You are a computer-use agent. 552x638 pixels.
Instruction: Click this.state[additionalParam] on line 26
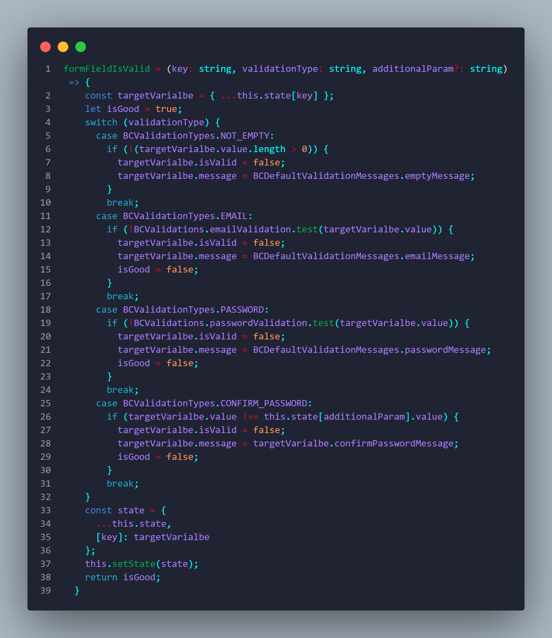coord(337,417)
